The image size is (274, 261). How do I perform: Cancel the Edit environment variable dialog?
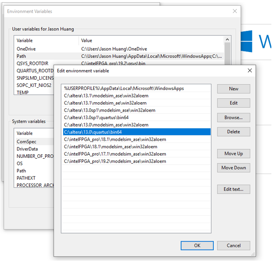click(233, 246)
